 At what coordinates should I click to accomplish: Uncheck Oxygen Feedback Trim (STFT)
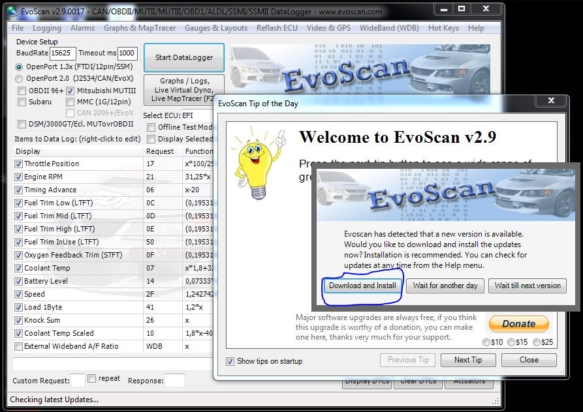click(18, 256)
